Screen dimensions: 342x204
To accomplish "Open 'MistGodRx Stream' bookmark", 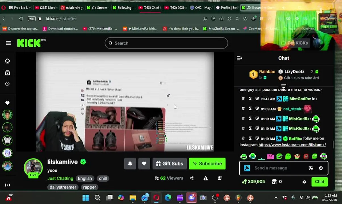I will pyautogui.click(x=221, y=29).
